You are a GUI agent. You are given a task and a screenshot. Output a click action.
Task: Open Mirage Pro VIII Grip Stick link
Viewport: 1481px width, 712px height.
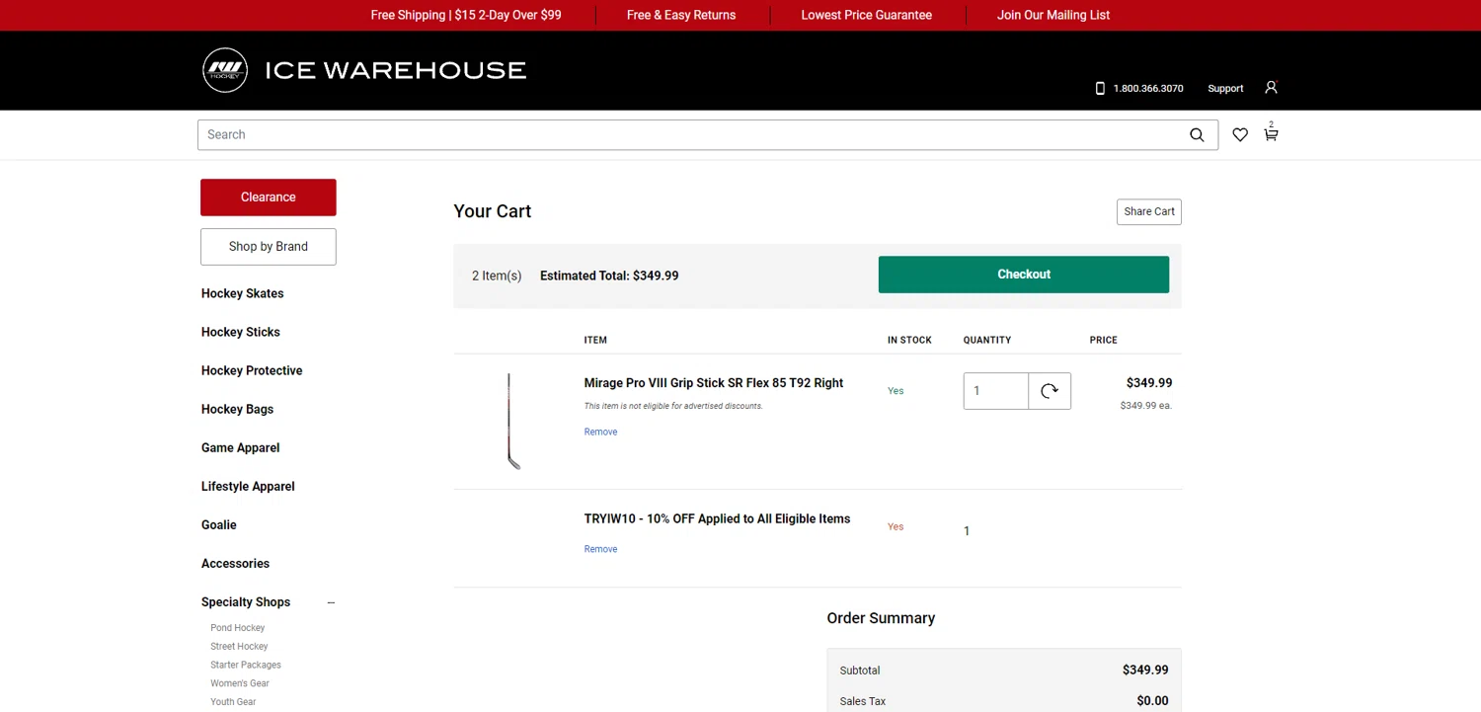[714, 383]
